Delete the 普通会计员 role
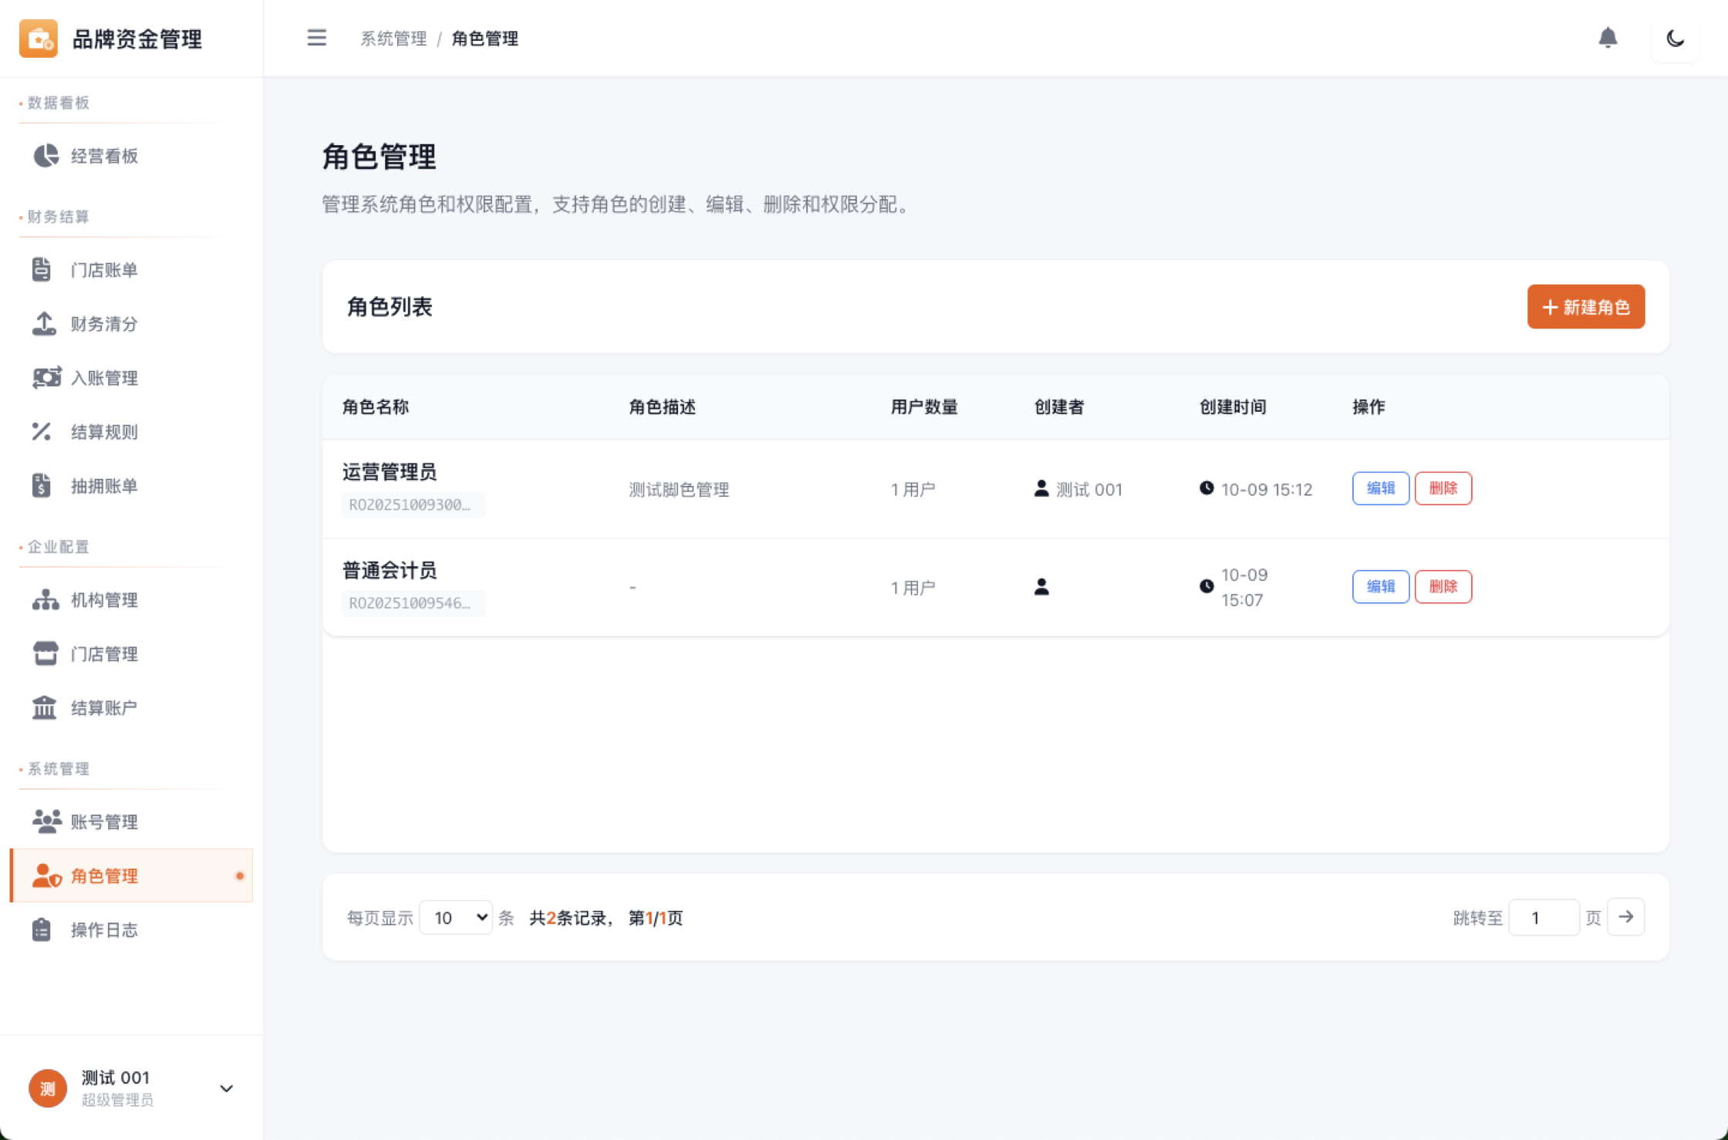The width and height of the screenshot is (1728, 1140). pos(1443,587)
